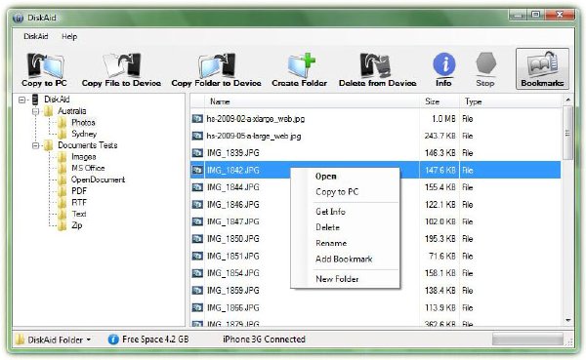Screen dimensions: 586x360
Task: Click image icon of IMG_1850.JPG row
Action: 197,239
